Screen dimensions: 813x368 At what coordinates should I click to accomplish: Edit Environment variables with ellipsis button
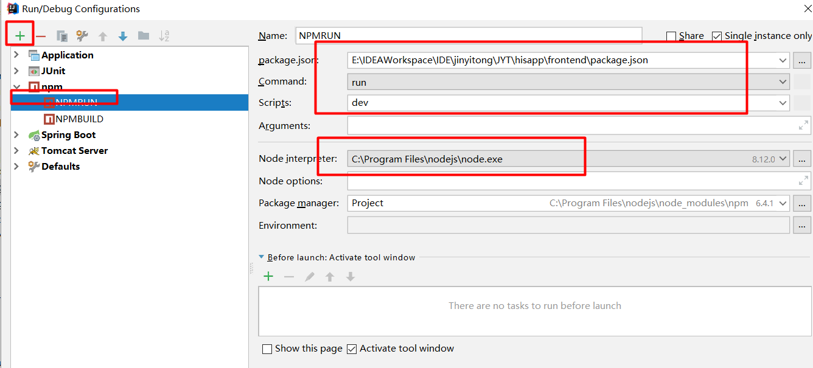[x=802, y=226]
